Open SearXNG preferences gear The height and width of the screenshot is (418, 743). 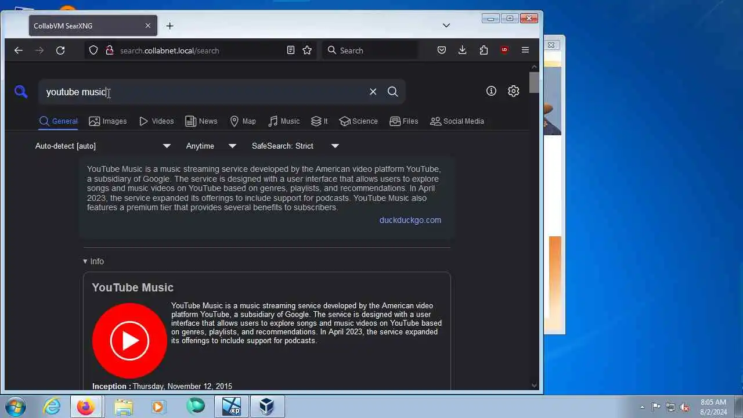(513, 91)
